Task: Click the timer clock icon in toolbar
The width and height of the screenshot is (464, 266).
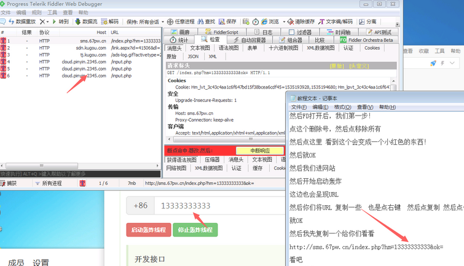Action: (x=256, y=22)
